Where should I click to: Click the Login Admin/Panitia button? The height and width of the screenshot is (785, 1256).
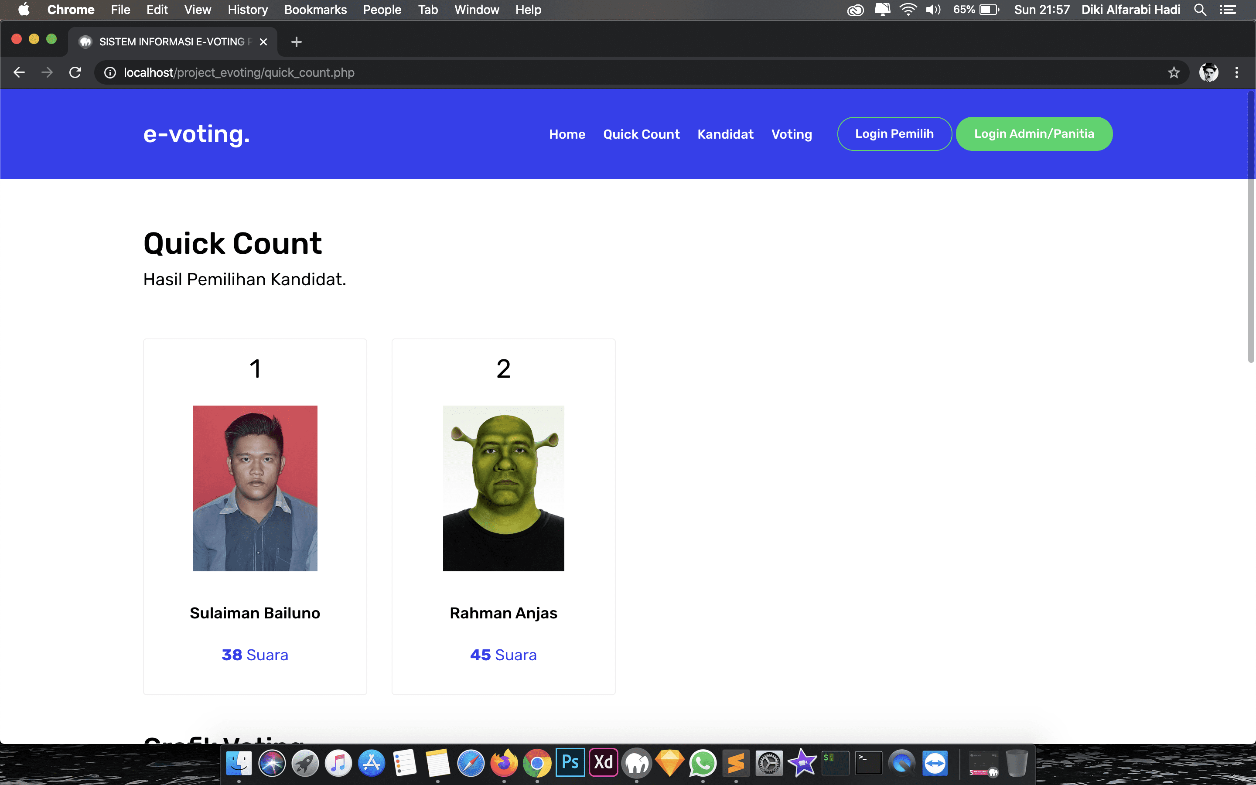pos(1034,134)
